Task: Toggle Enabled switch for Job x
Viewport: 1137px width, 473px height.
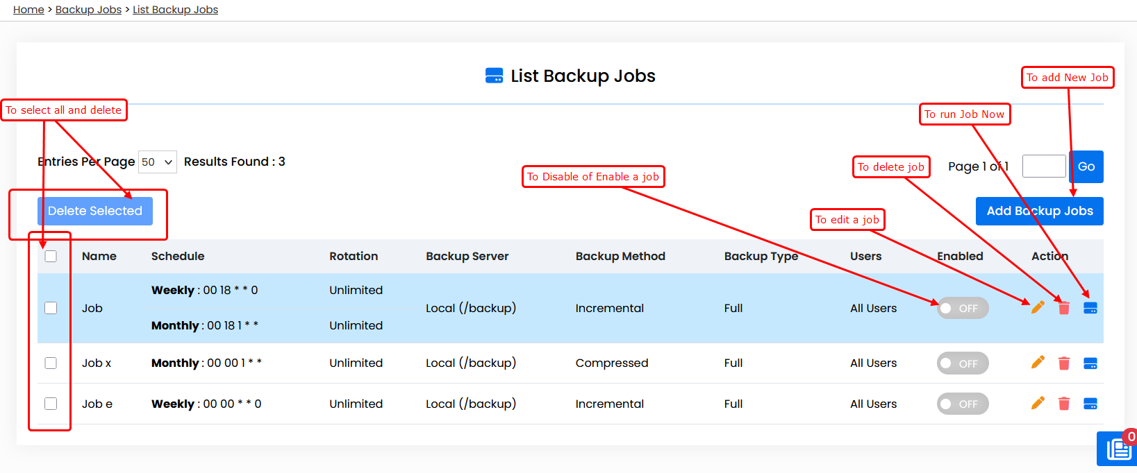Action: (963, 363)
